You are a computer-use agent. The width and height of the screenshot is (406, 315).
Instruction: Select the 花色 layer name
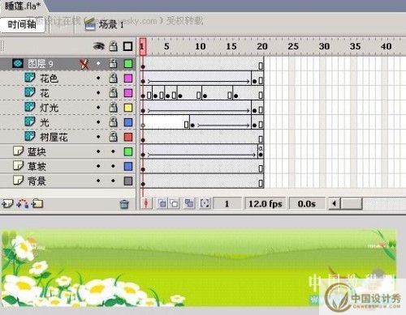[49, 79]
